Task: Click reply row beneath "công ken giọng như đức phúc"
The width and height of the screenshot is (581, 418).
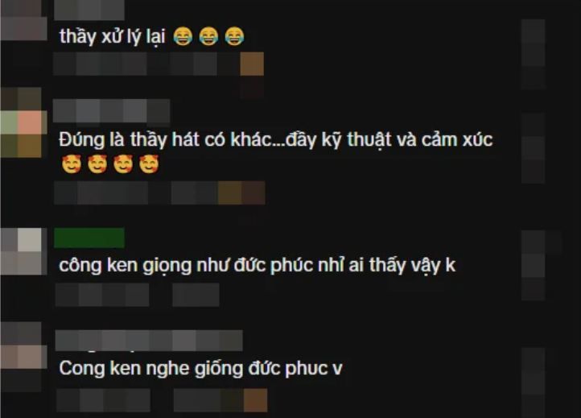Action: pos(137,295)
